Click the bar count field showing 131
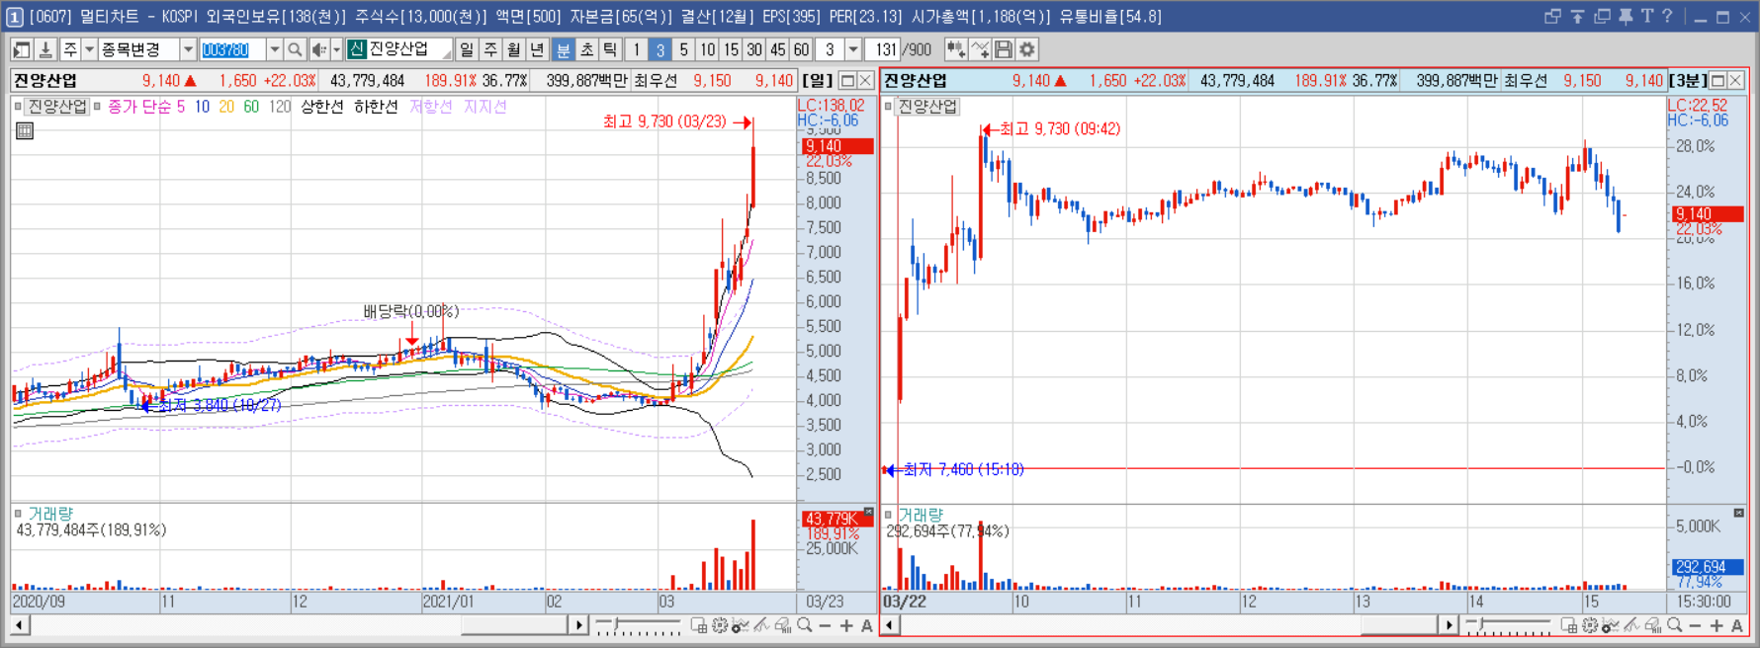Image resolution: width=1760 pixels, height=648 pixels. pyautogui.click(x=885, y=49)
